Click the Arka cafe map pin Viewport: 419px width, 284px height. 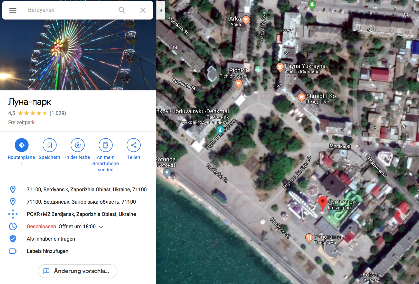tap(246, 20)
